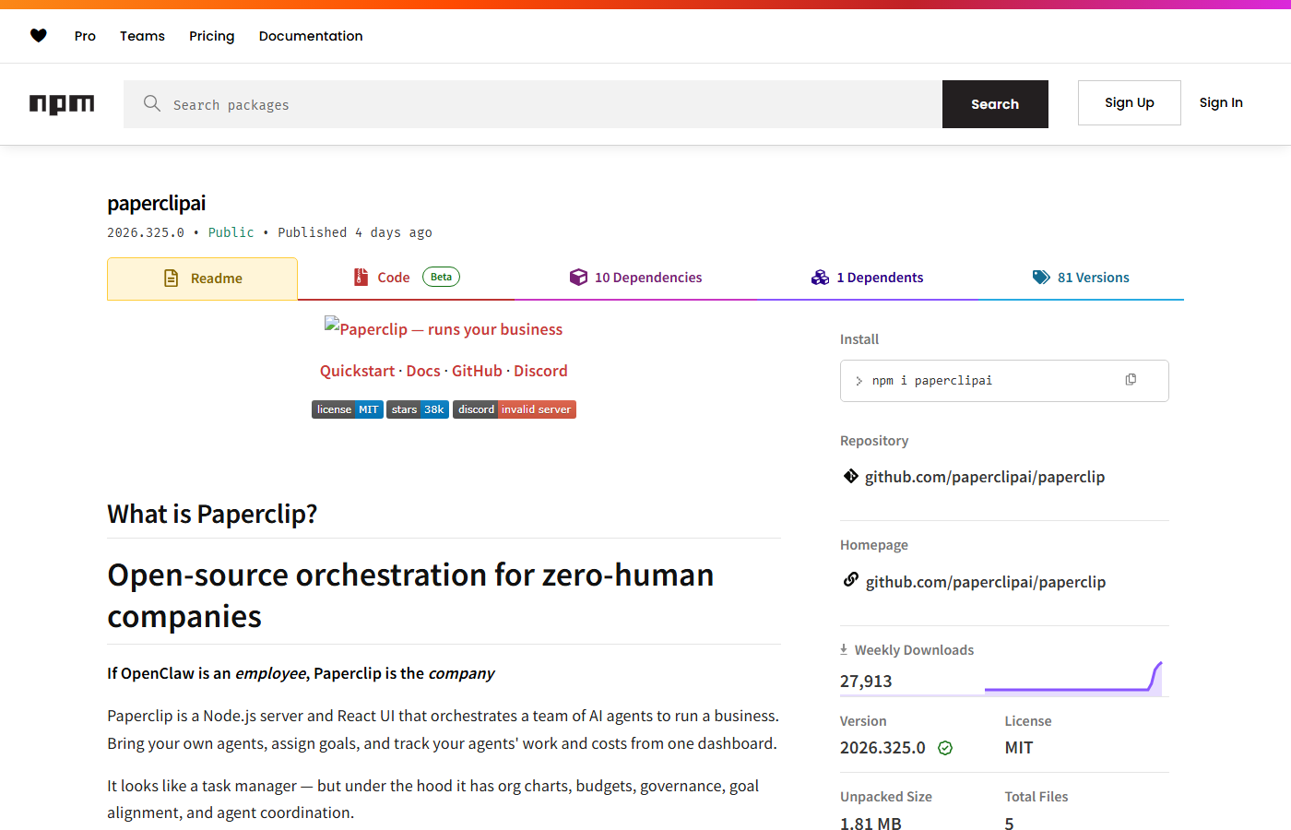
Task: Go to the npm logo home link
Action: click(62, 104)
